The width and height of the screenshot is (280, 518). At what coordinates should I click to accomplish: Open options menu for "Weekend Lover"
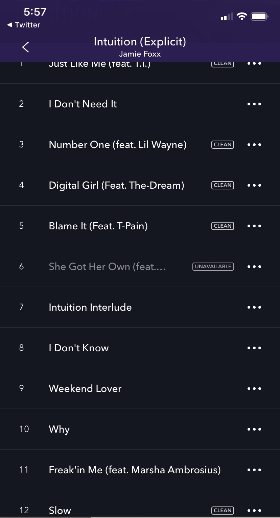pos(254,388)
